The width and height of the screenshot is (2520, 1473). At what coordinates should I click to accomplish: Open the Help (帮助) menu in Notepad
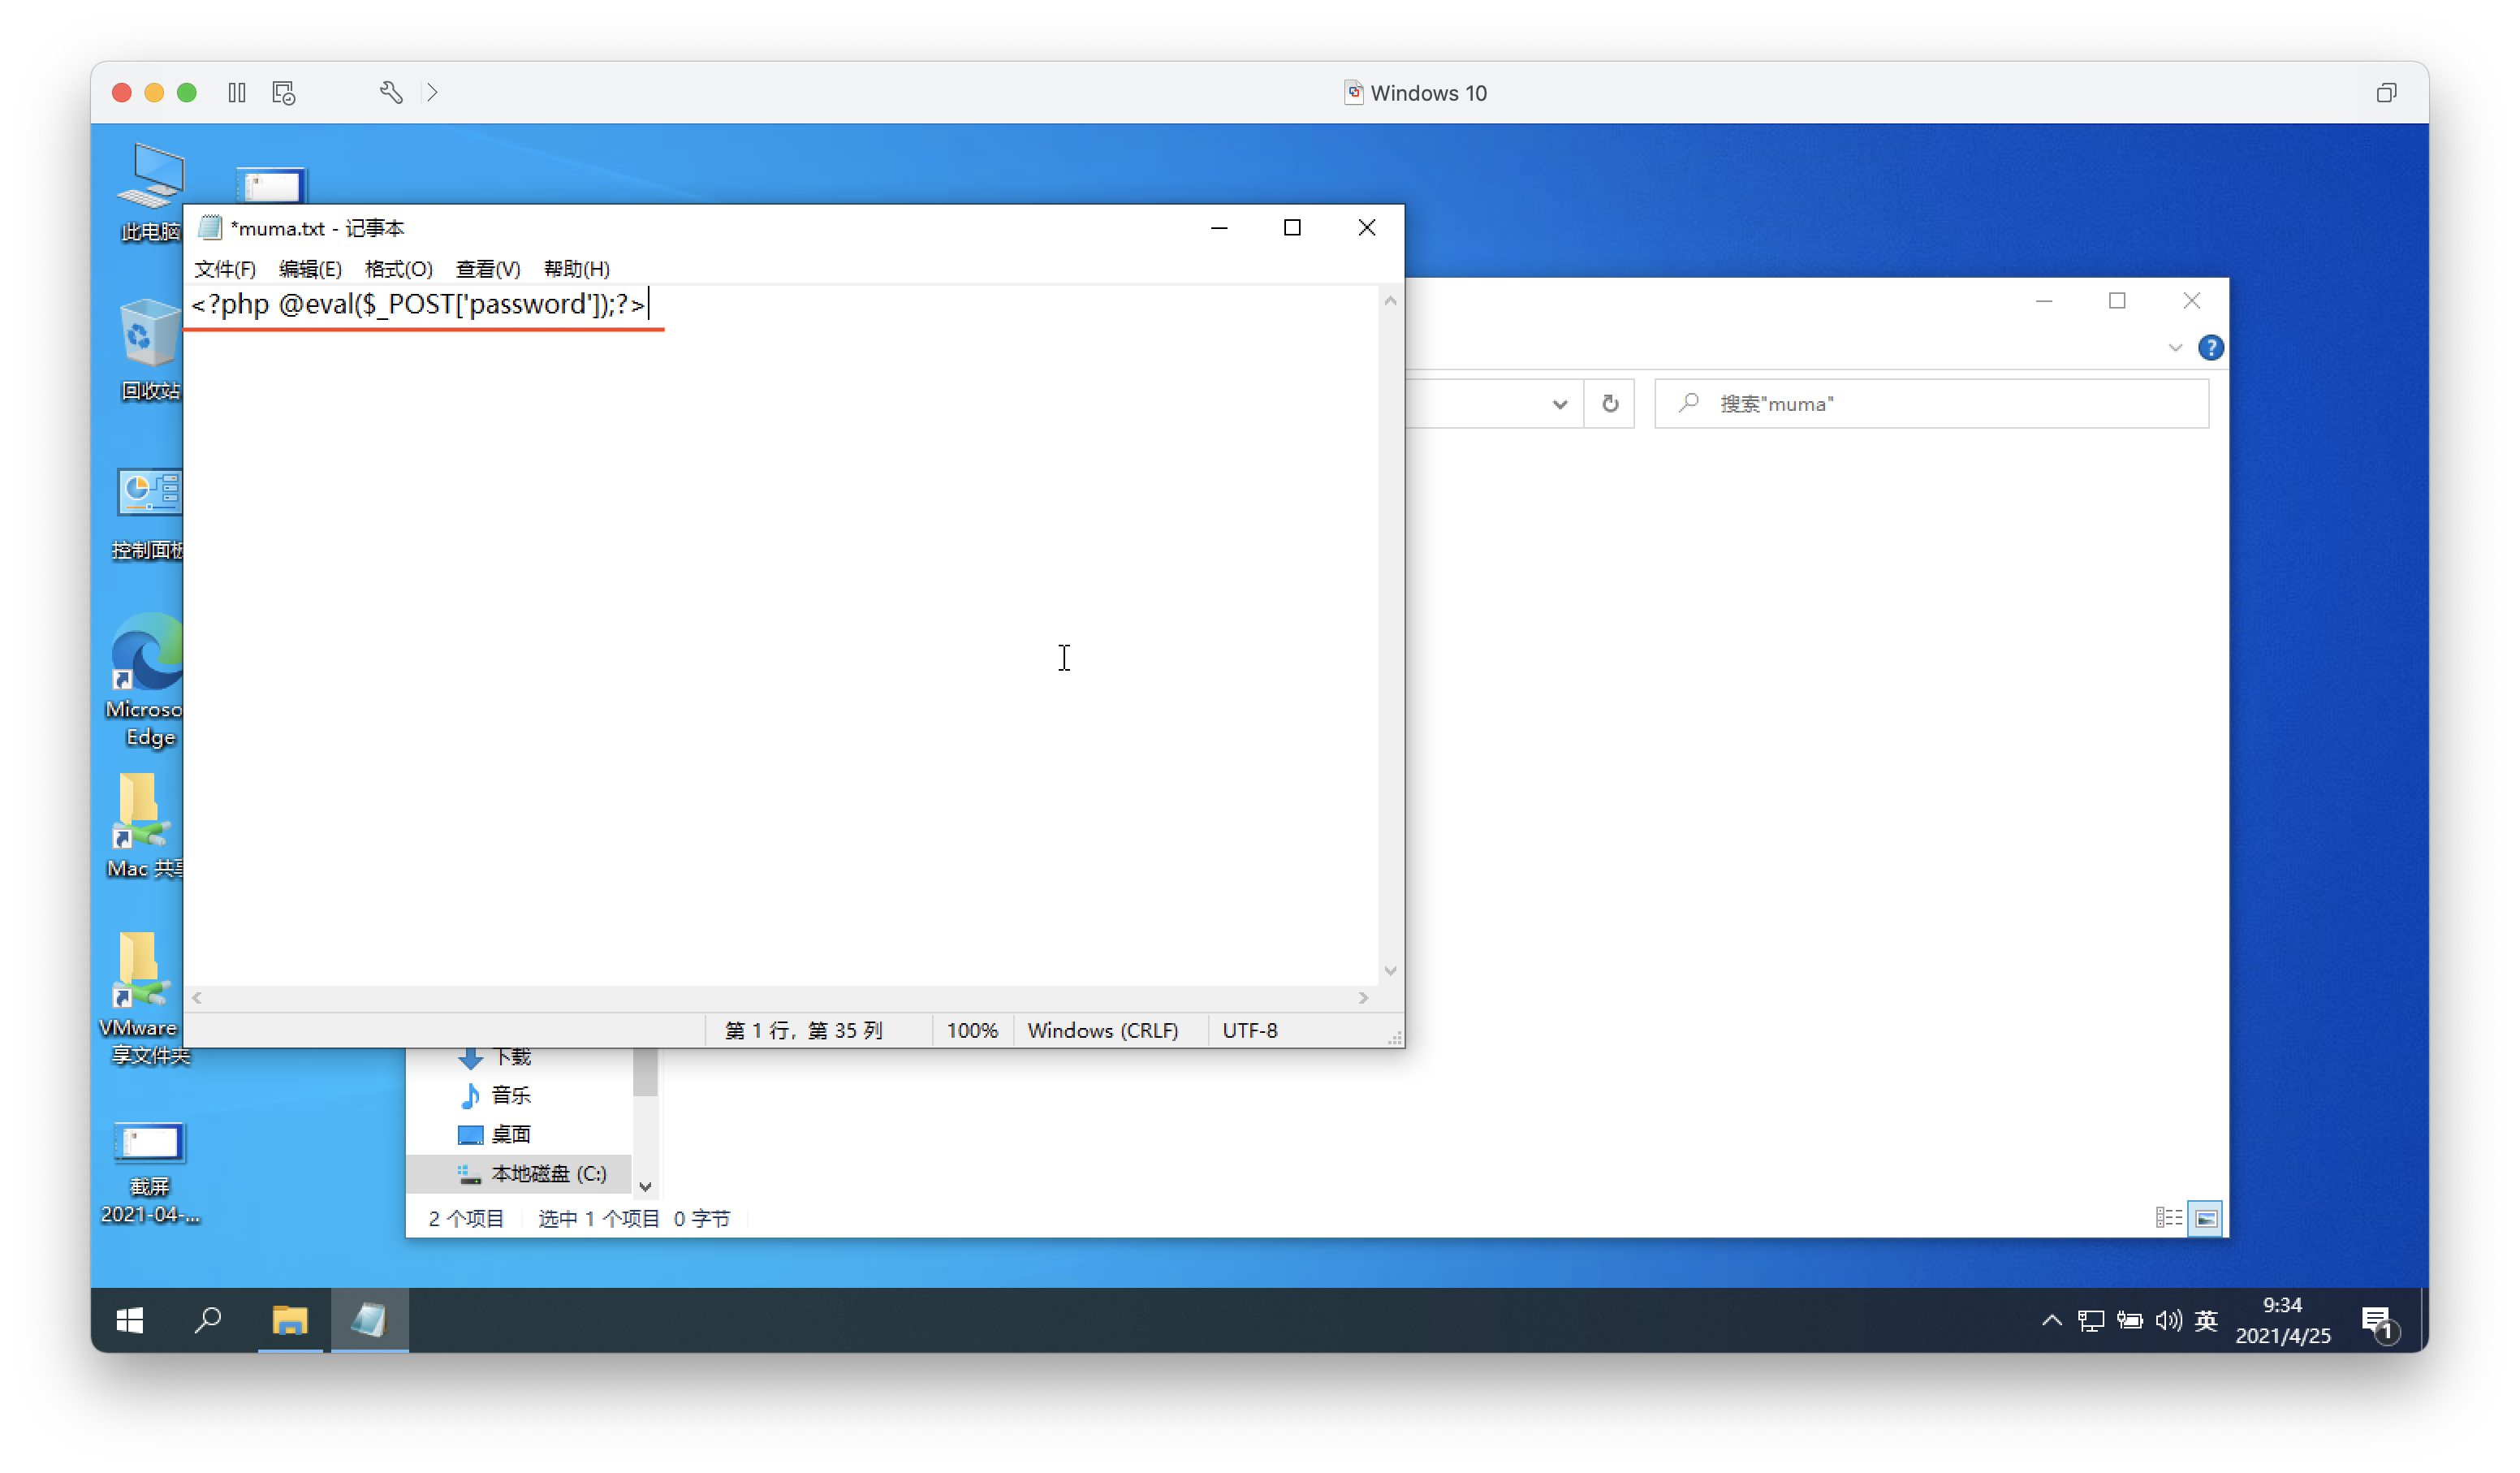pos(576,269)
